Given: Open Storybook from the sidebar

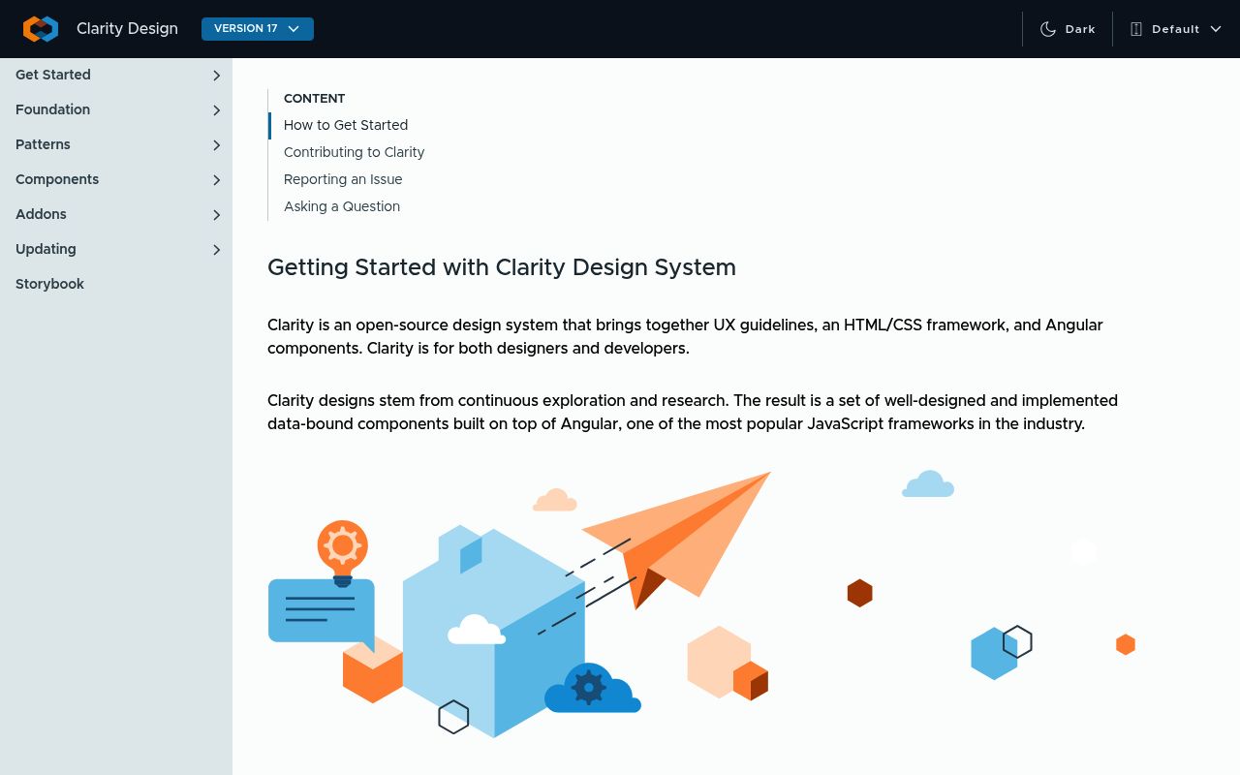Looking at the screenshot, I should (49, 284).
